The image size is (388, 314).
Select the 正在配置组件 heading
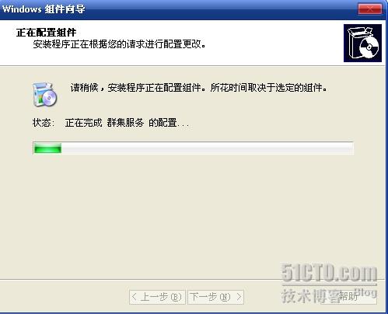[x=46, y=33]
